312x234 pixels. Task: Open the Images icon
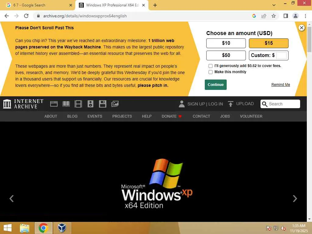(x=115, y=104)
